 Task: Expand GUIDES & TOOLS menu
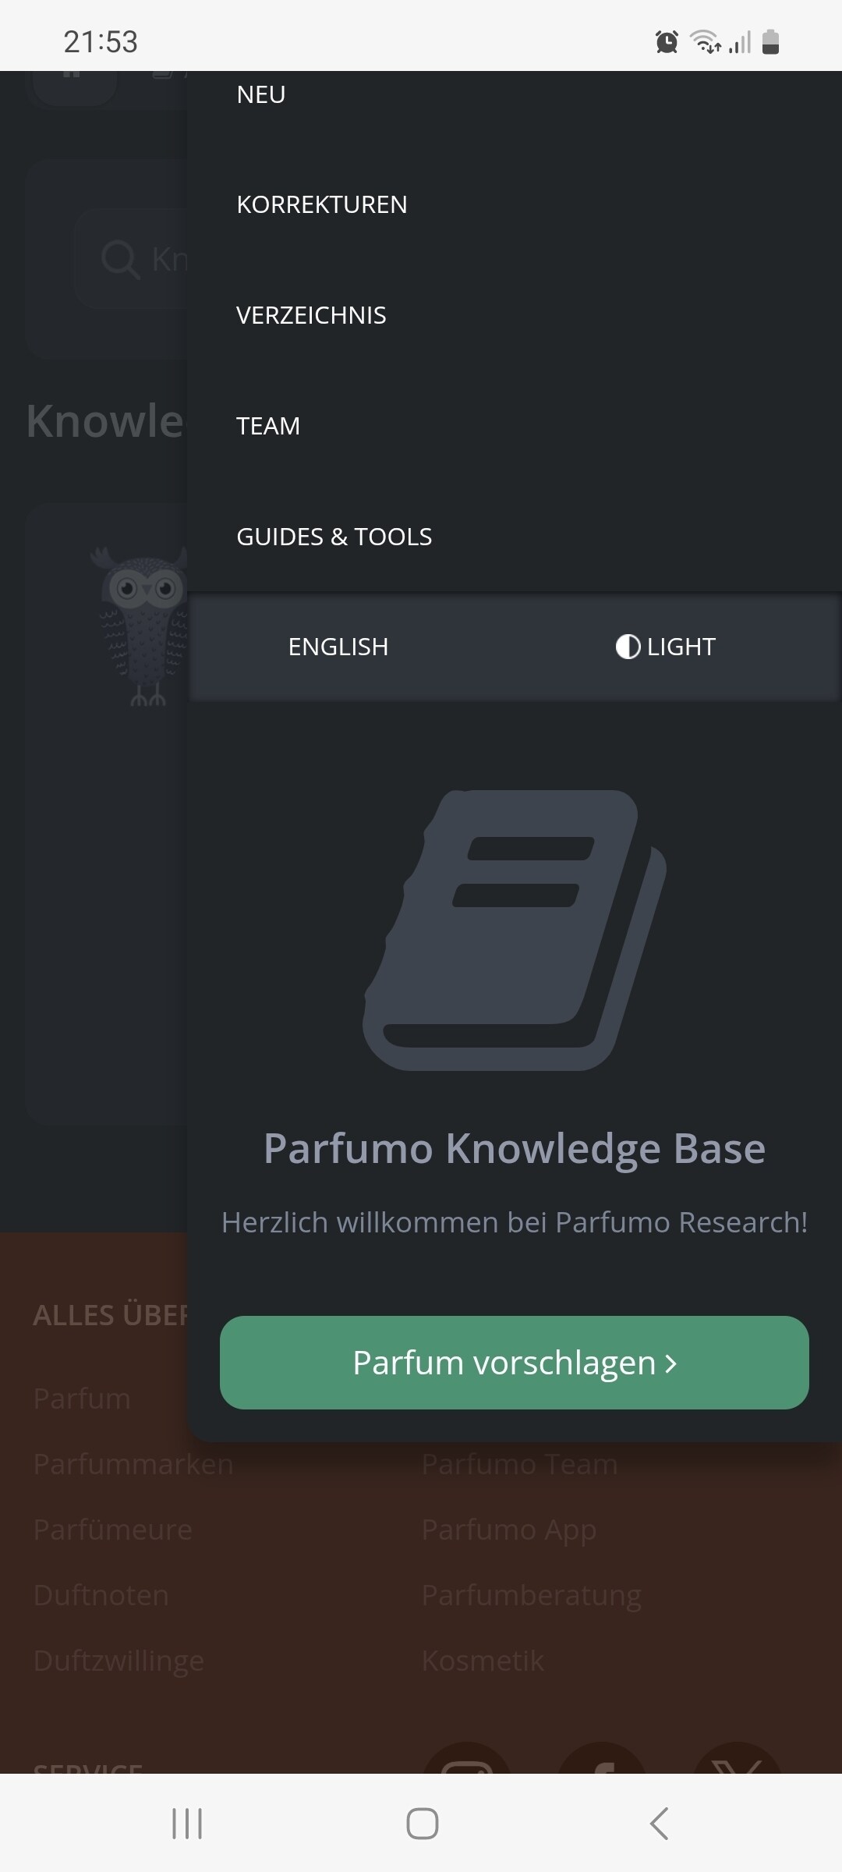pyautogui.click(x=334, y=537)
